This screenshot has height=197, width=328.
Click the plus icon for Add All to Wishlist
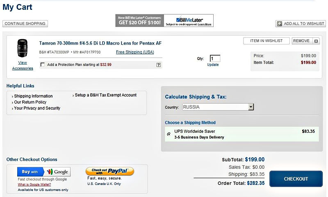[280, 24]
